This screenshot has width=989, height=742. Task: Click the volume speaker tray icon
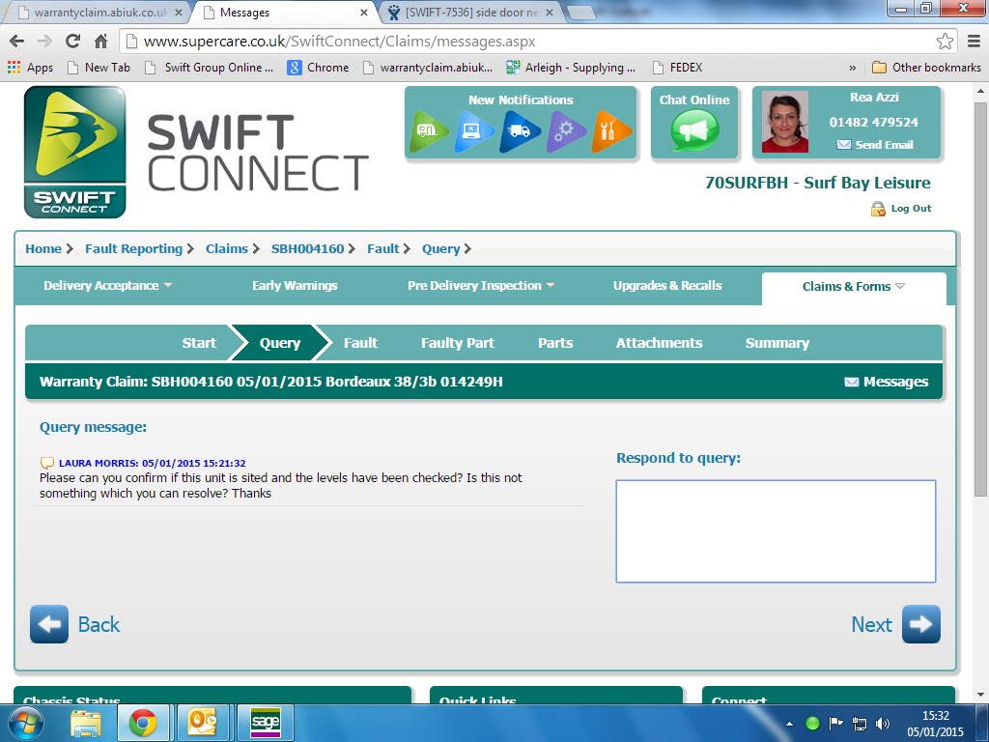click(883, 724)
